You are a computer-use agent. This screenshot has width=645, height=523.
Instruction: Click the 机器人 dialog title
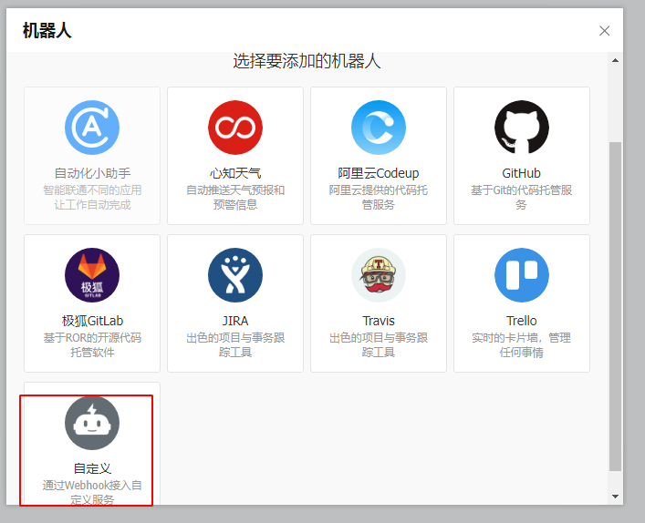(47, 31)
